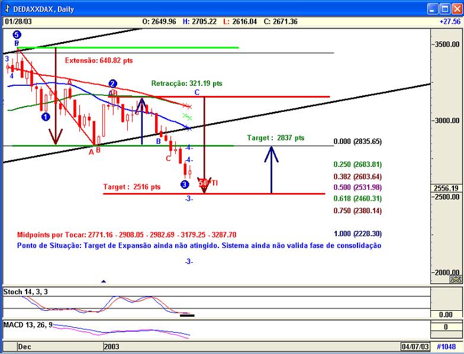Screen dimensions: 464x354
Task: Click the MACD 0 value box
Action: 446,327
